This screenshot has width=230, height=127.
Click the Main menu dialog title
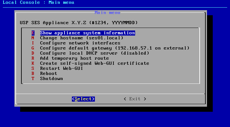(x=107, y=13)
